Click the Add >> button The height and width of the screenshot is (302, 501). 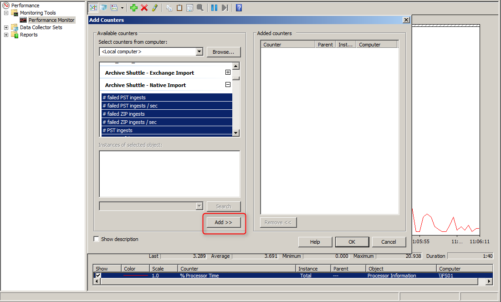point(223,222)
